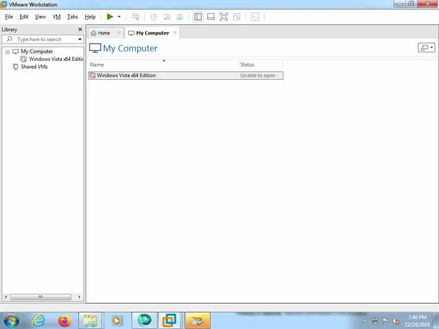439x329 pixels.
Task: Open the power options dropdown arrow beside play
Action: tap(119, 17)
